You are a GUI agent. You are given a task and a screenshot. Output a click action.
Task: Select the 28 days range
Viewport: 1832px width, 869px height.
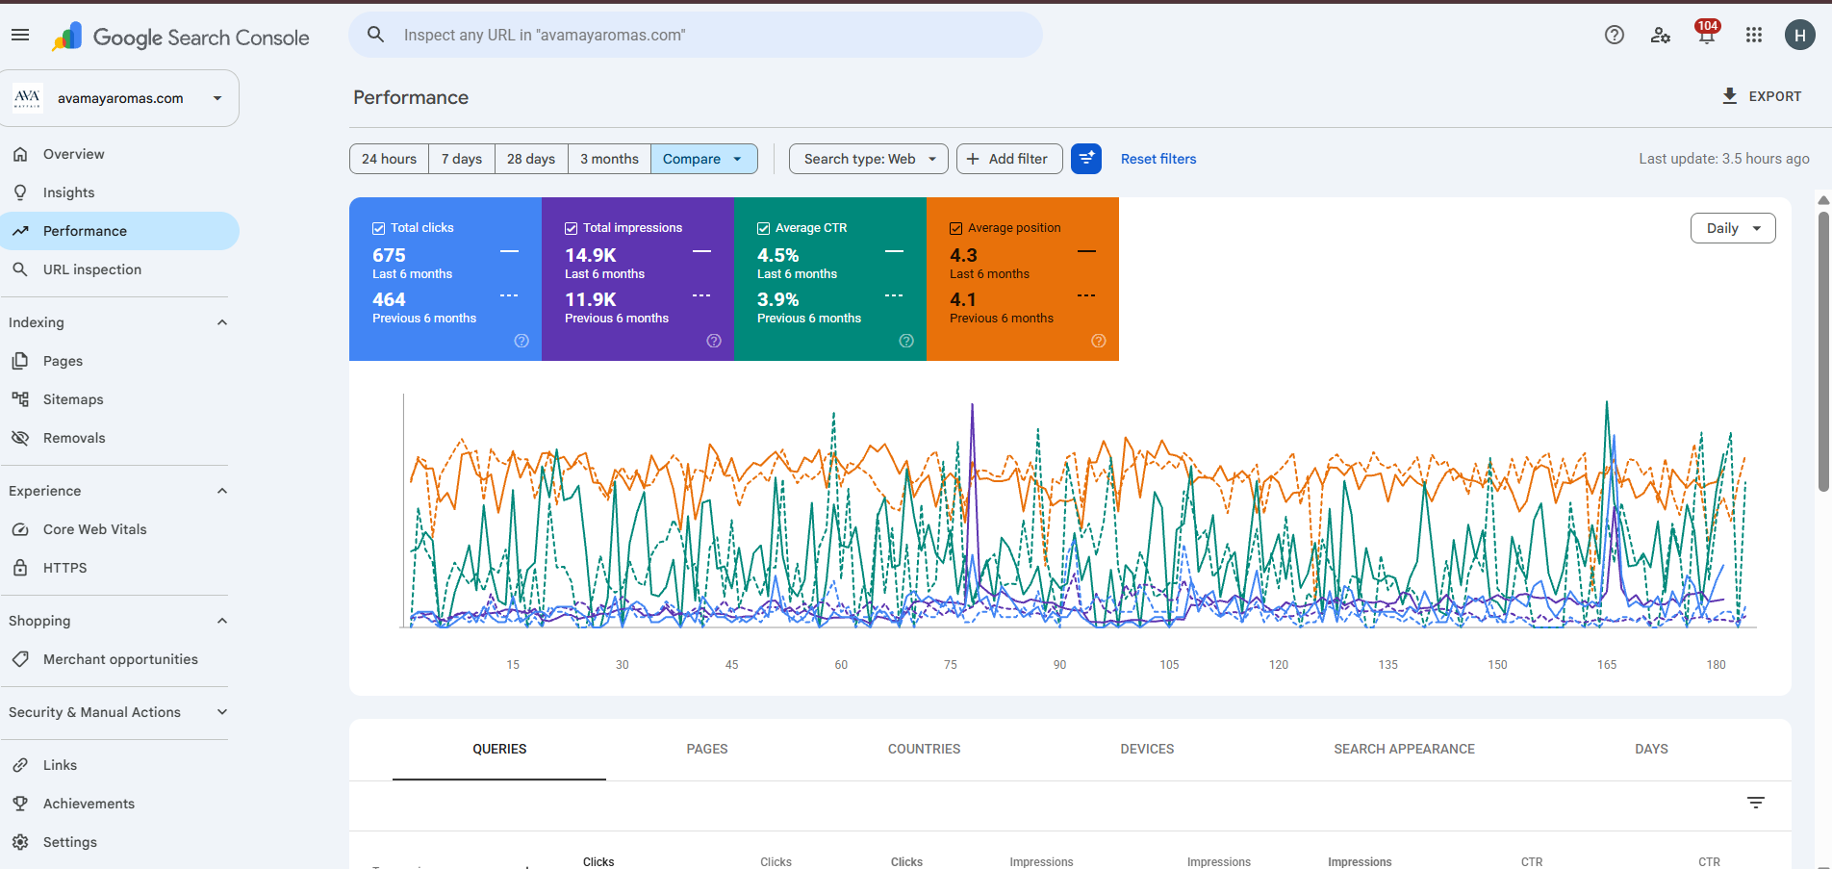531,159
